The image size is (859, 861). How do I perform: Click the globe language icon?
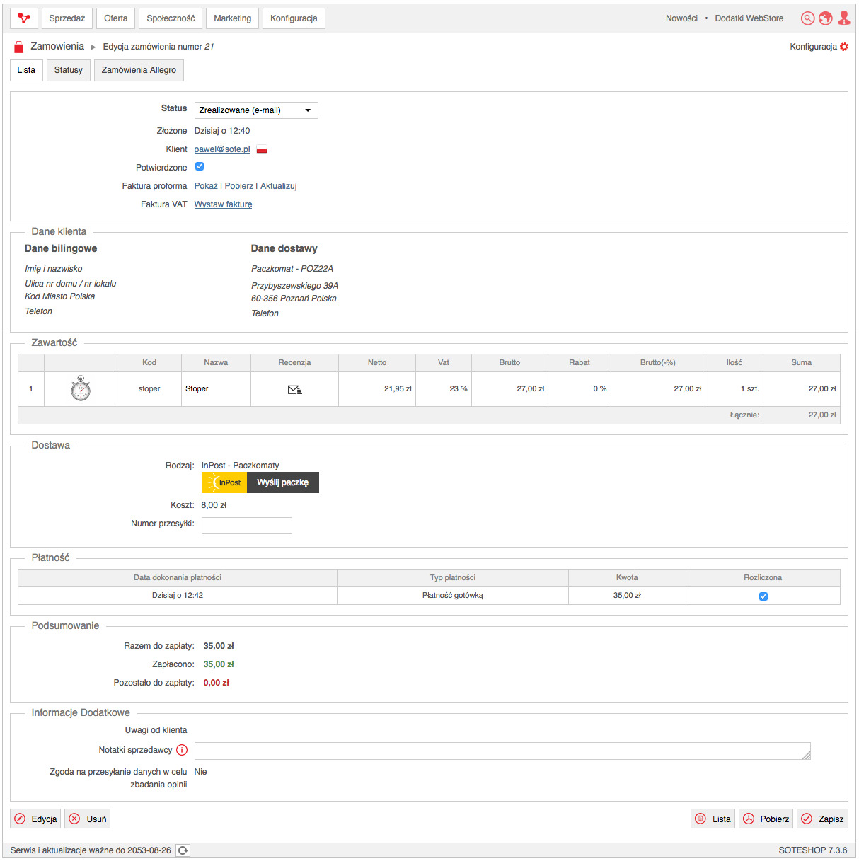tap(825, 18)
